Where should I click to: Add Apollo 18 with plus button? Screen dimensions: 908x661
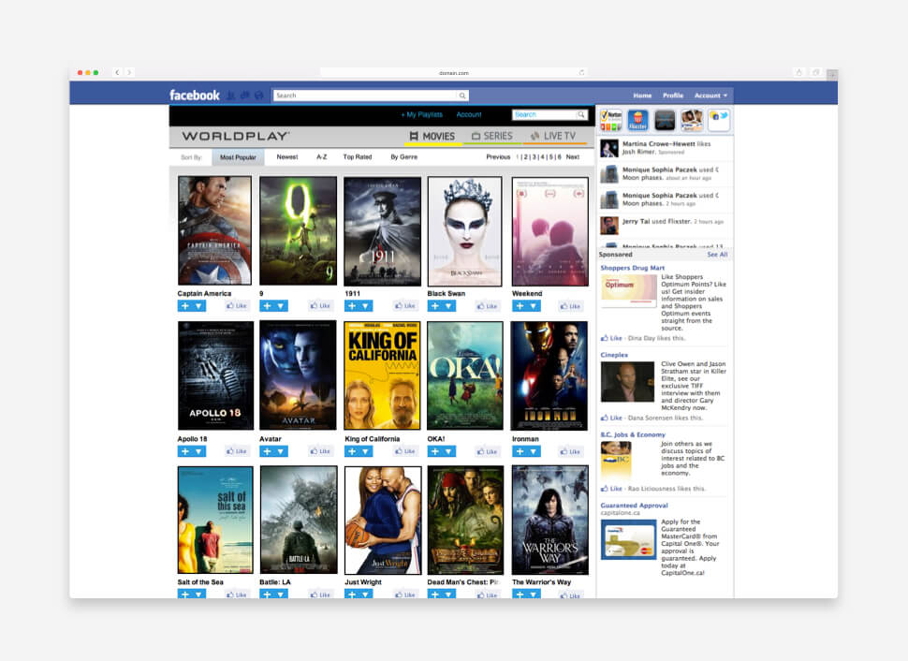tap(184, 451)
